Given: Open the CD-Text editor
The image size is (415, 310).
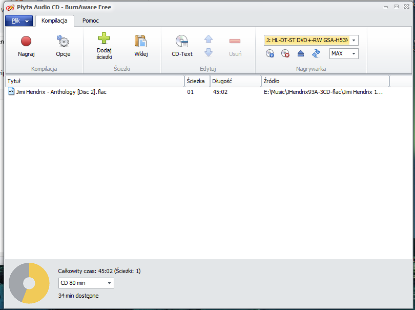Looking at the screenshot, I should click(182, 46).
